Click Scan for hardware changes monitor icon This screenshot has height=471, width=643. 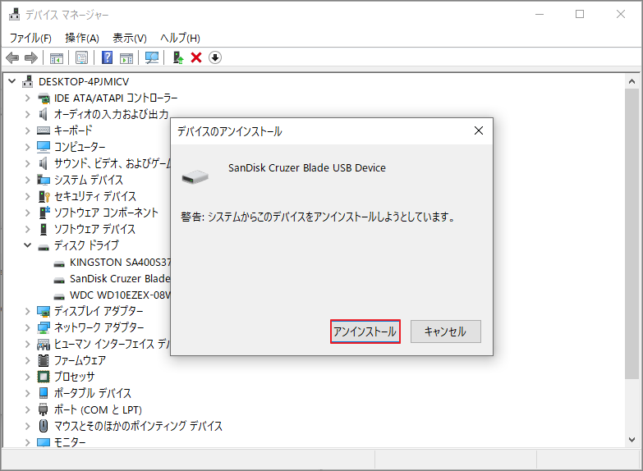tap(152, 57)
